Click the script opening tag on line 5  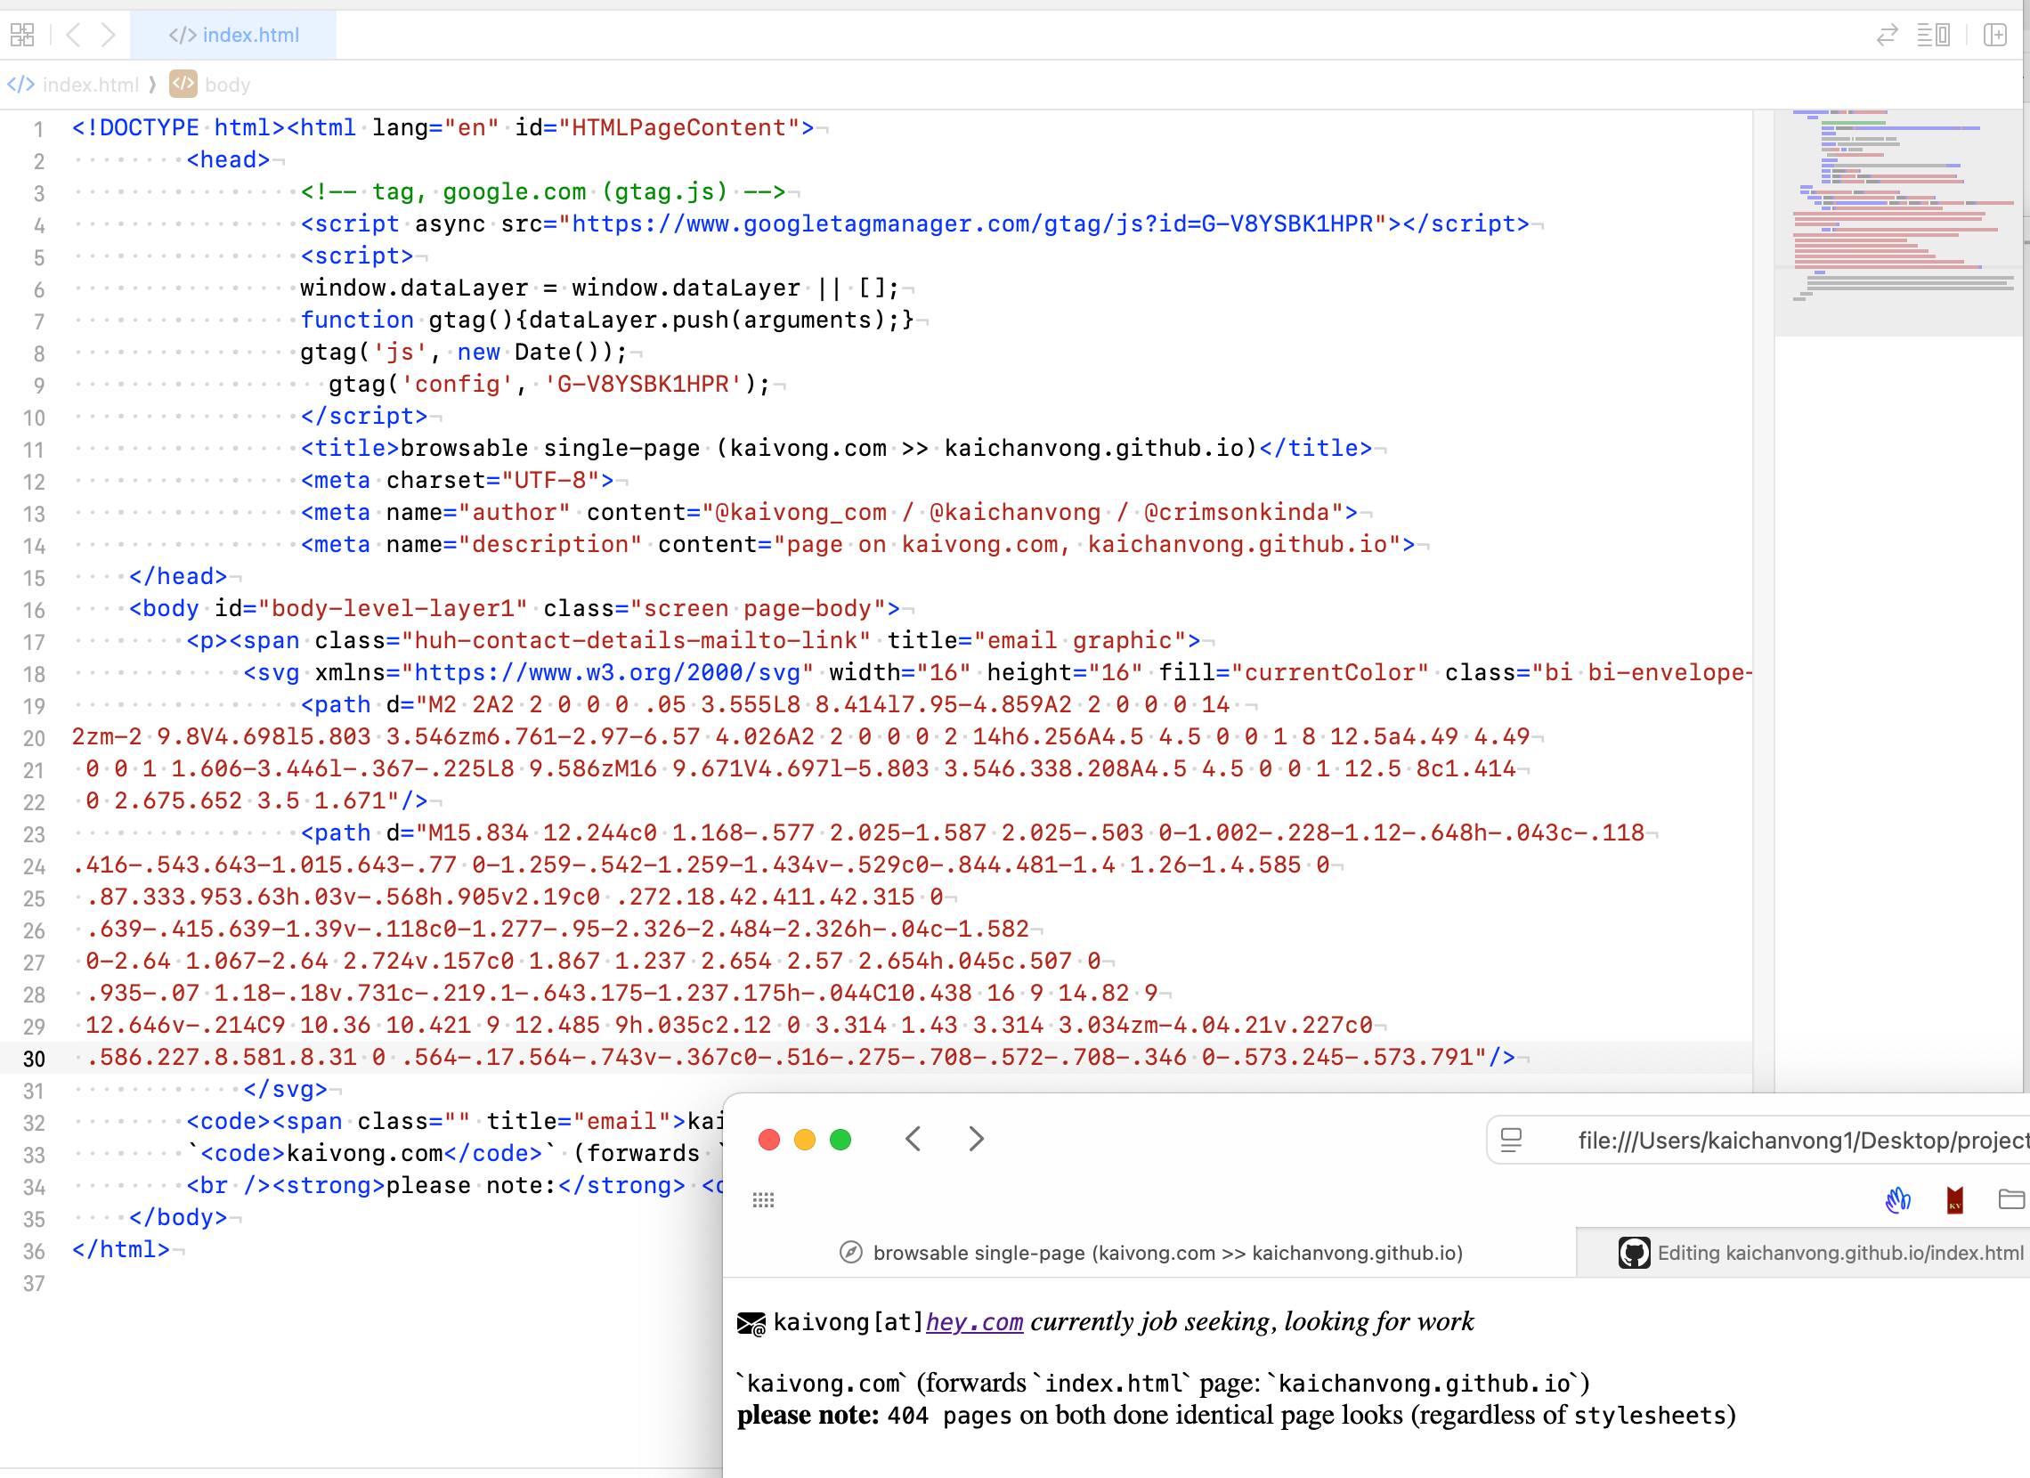pyautogui.click(x=357, y=256)
